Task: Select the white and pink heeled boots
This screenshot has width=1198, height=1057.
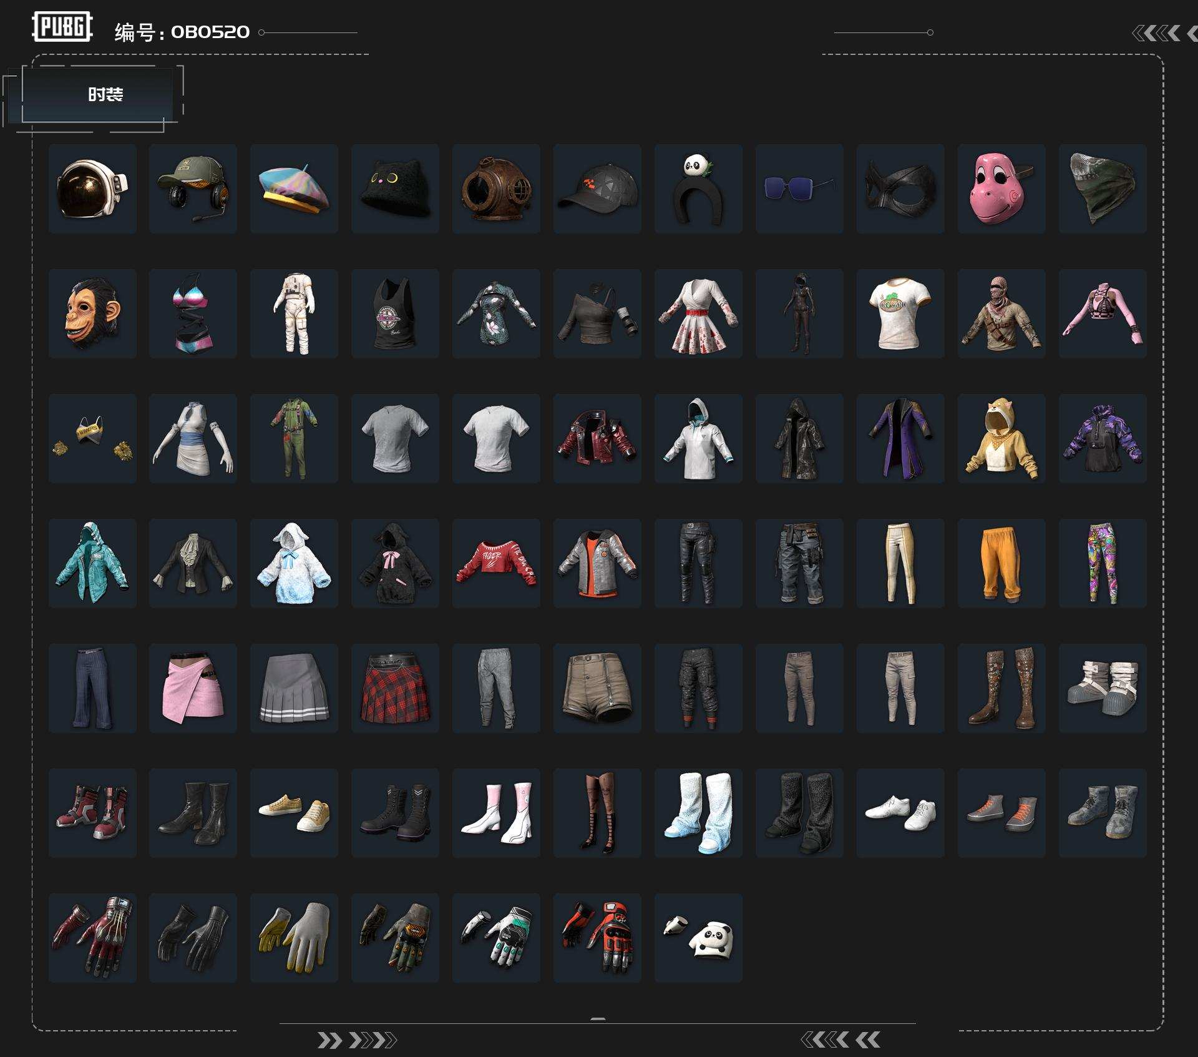Action: pos(497,813)
